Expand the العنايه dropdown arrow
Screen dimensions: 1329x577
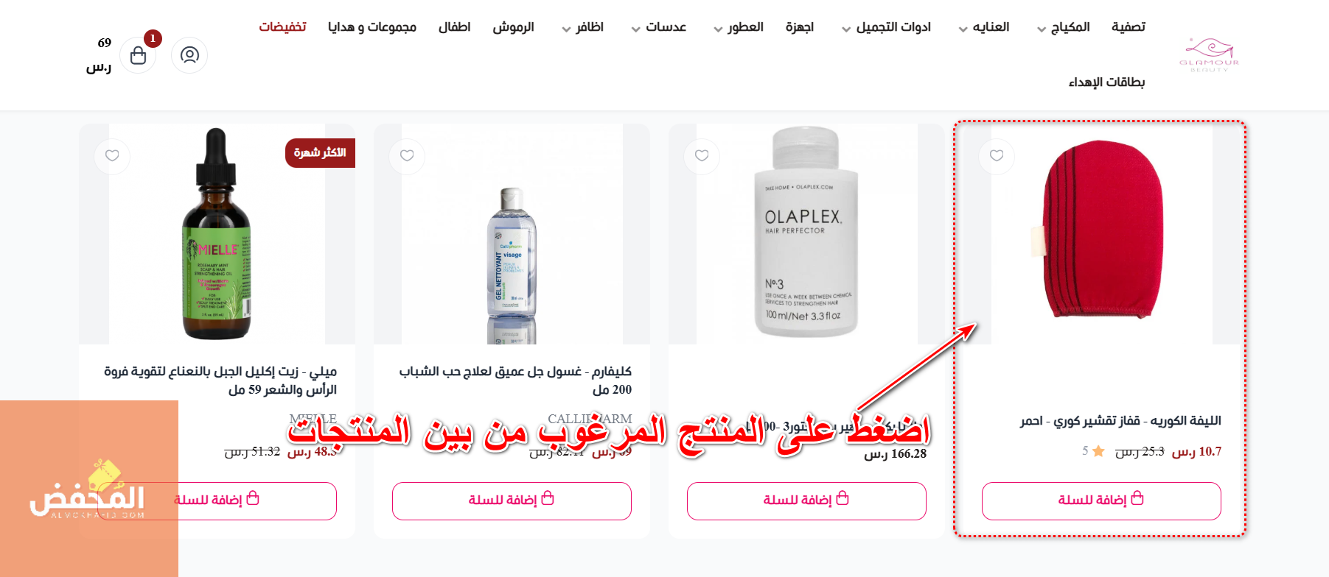click(963, 29)
